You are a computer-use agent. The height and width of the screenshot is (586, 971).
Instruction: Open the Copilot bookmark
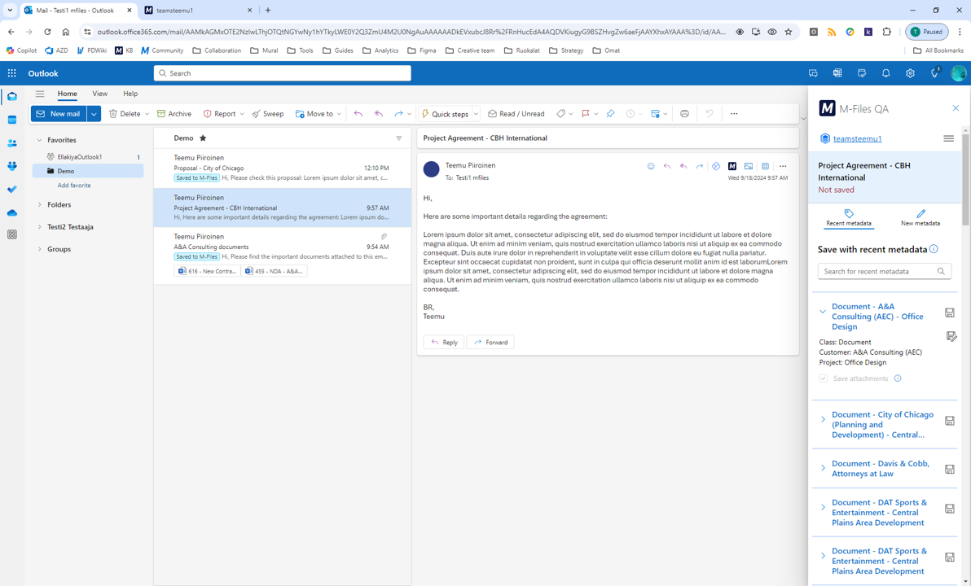(21, 50)
